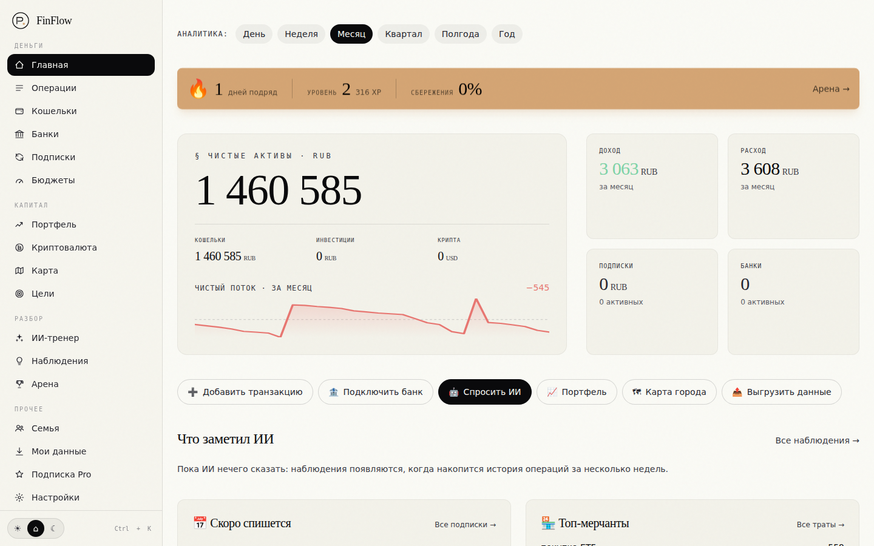Select the Месяц analytics period

[x=351, y=34]
